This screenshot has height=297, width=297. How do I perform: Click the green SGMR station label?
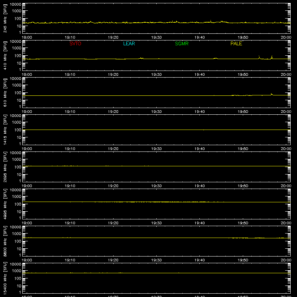pos(182,43)
